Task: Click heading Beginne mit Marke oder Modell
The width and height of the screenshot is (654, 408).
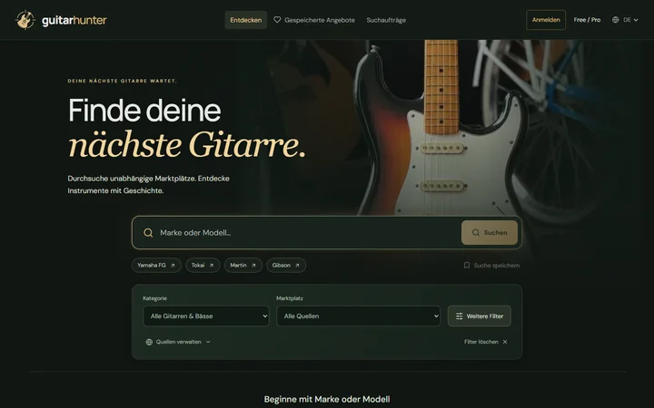Action: (327, 399)
